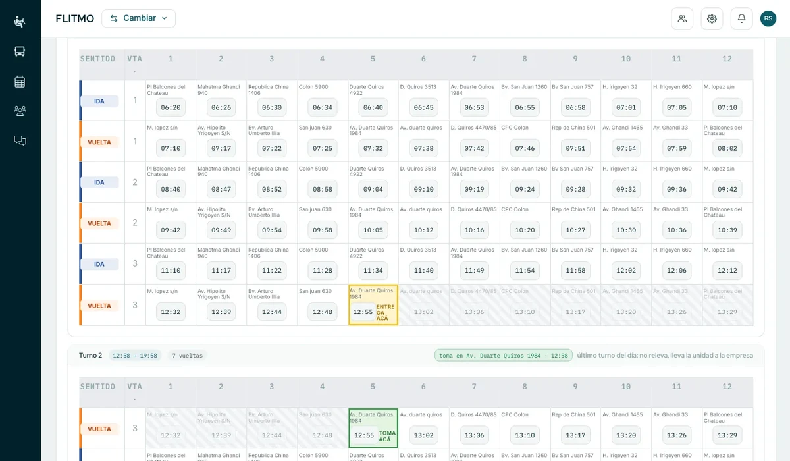
Task: Click the FLITMO logo text
Action: tap(74, 18)
